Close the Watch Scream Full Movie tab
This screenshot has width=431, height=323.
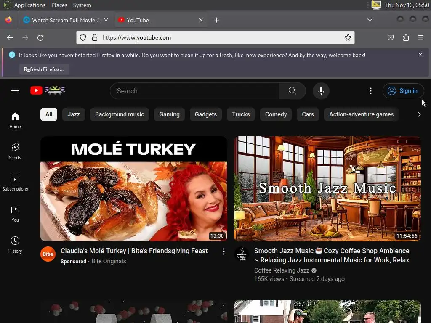point(106,20)
